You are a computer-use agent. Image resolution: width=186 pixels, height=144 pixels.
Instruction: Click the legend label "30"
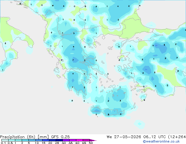click(64, 143)
